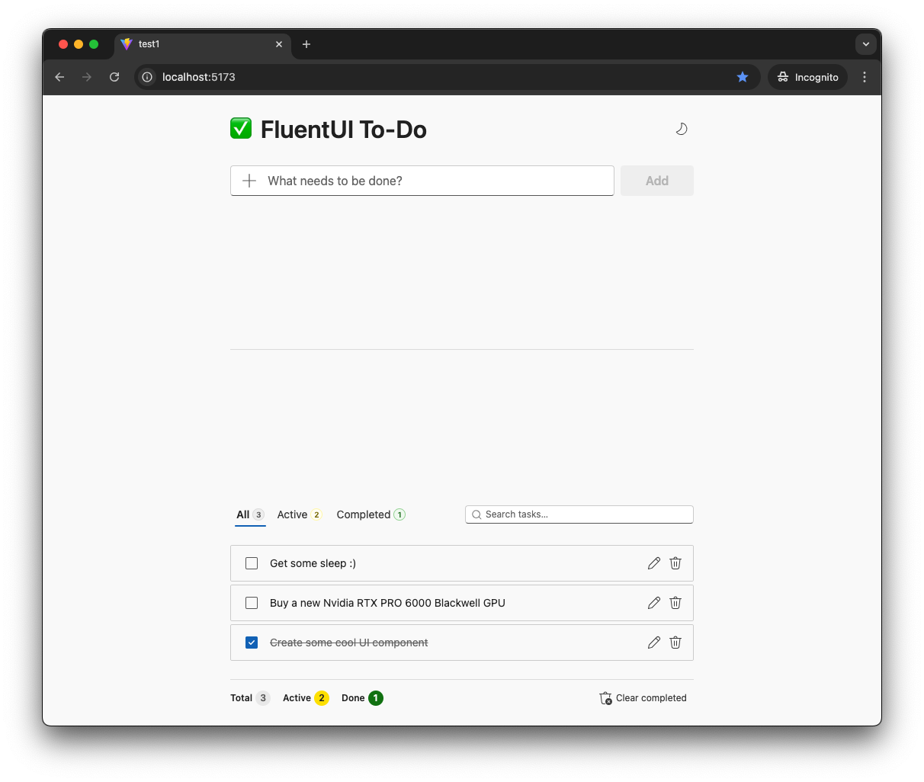The height and width of the screenshot is (782, 924).
Task: Edit the Nvidia RTX PRO 6000 task
Action: tap(654, 603)
